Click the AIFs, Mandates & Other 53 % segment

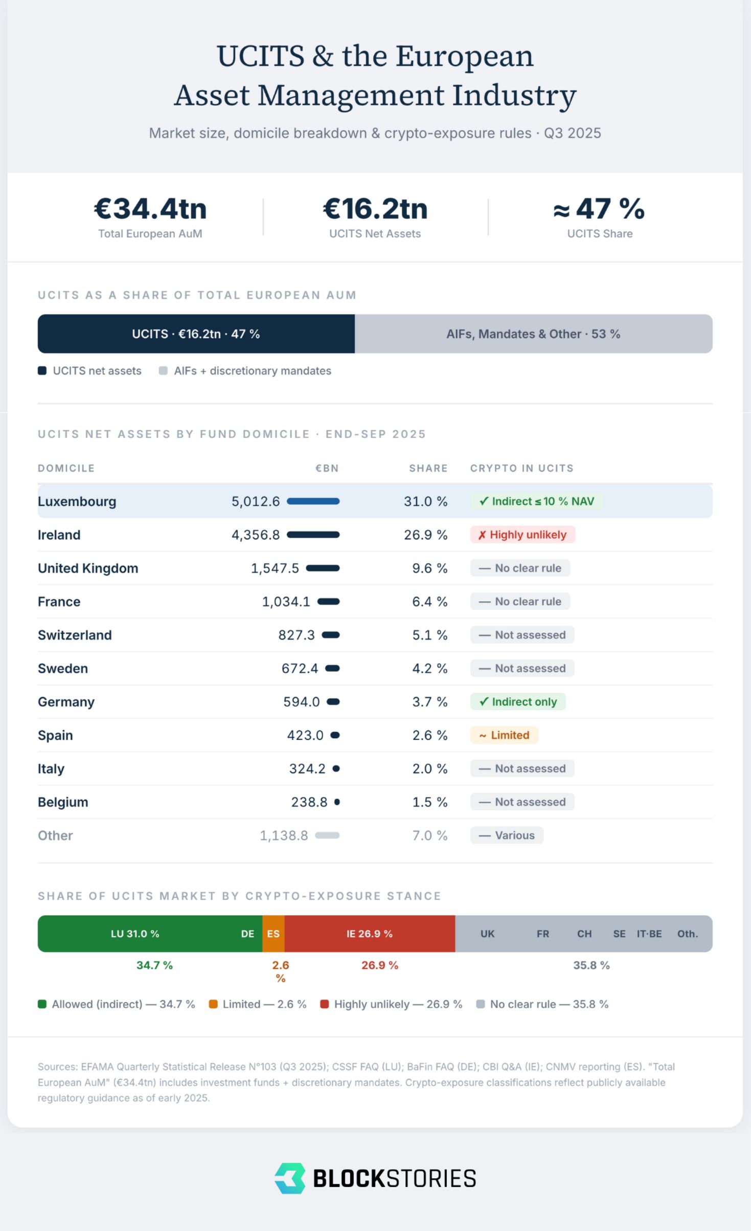pos(534,334)
